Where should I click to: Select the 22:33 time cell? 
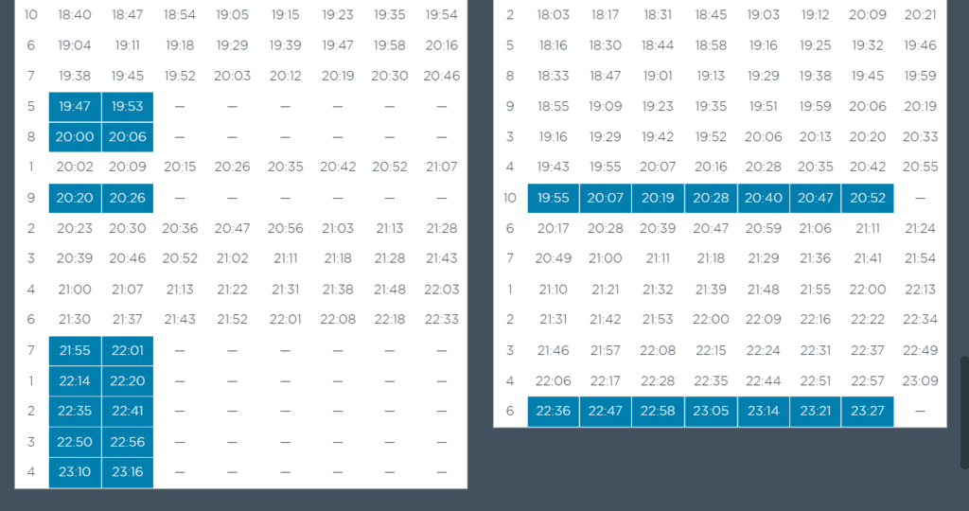coord(441,320)
